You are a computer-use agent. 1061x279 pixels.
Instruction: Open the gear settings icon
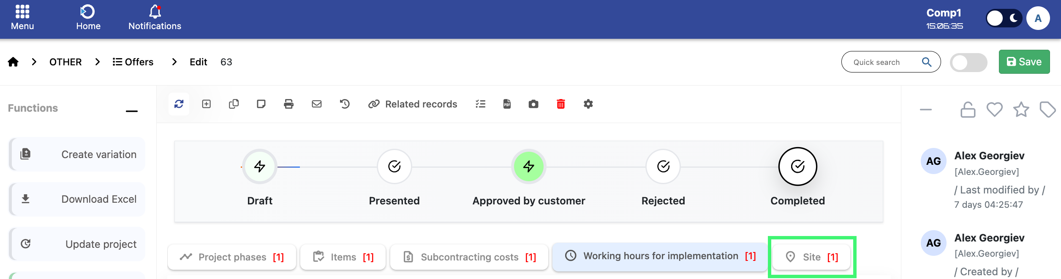click(x=588, y=104)
